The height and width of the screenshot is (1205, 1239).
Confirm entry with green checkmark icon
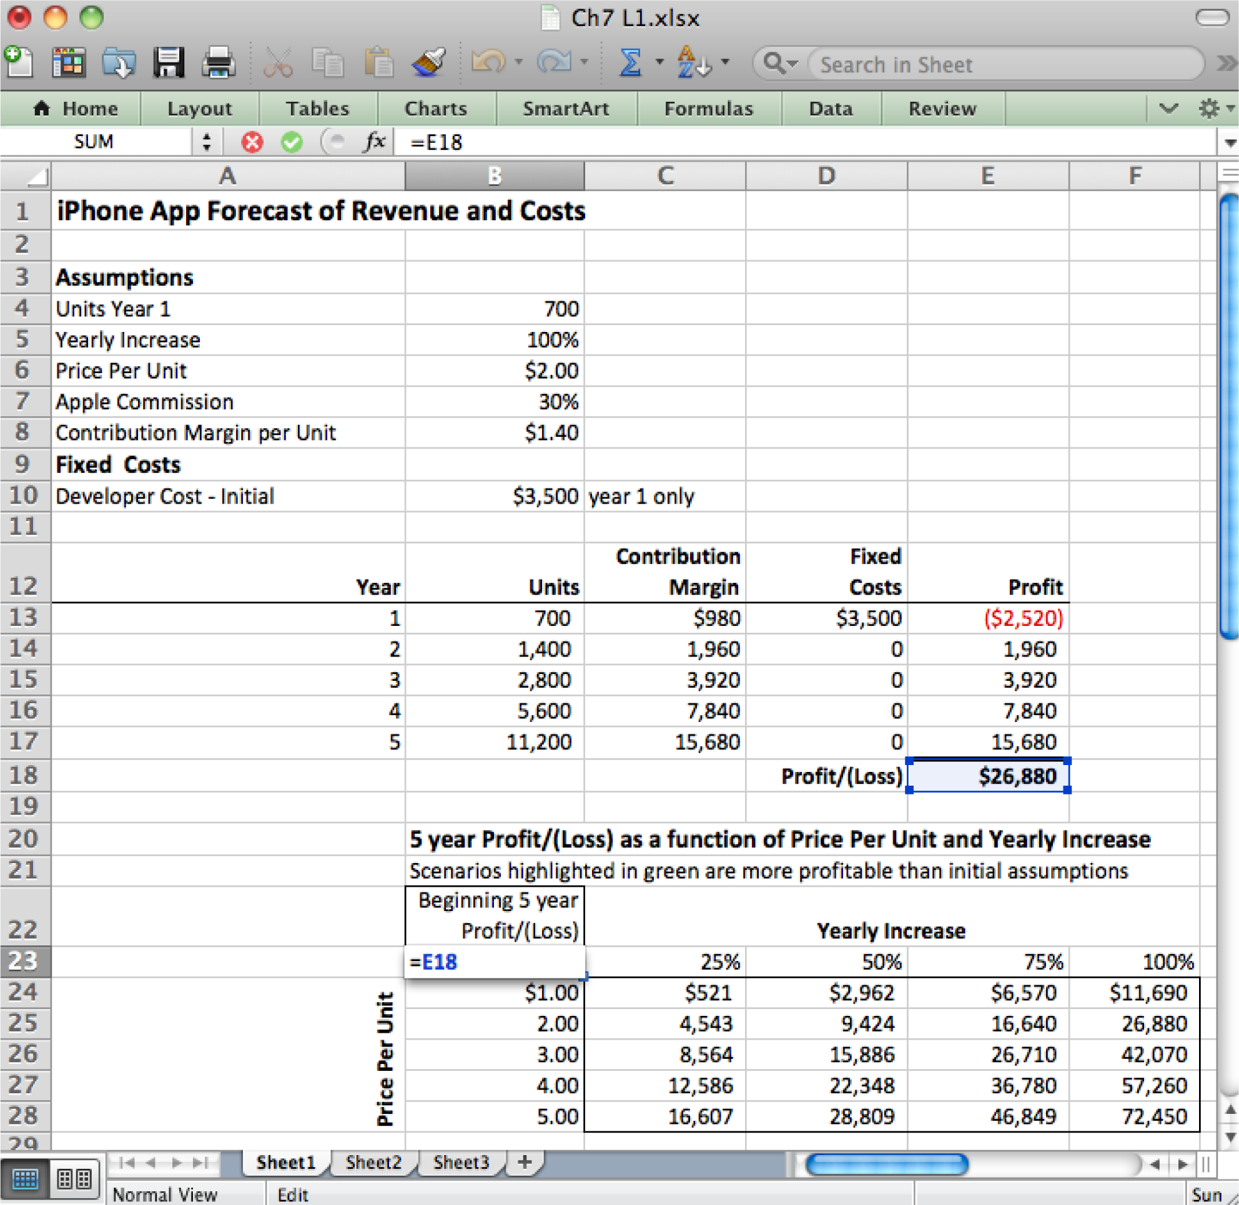coord(292,142)
